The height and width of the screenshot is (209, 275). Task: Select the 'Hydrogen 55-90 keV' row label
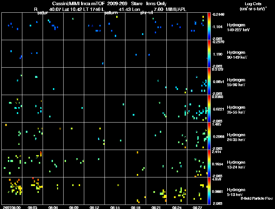point(236,82)
